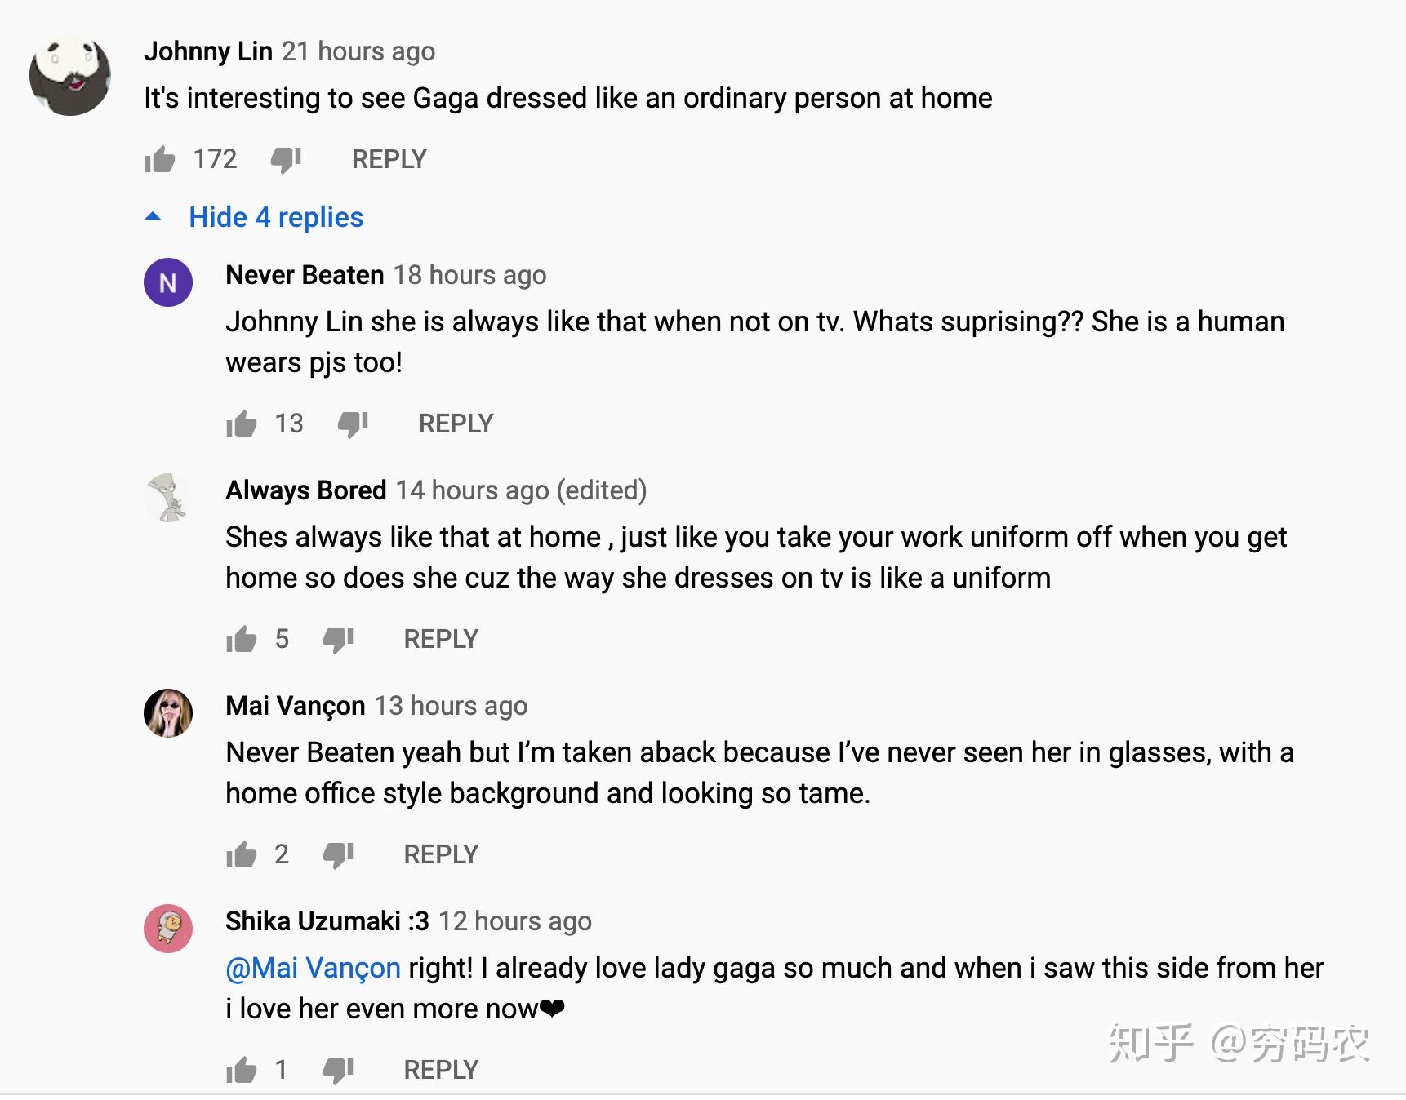1406x1100 pixels.
Task: Visit Shika Uzumaki :3 channel name
Action: [327, 921]
